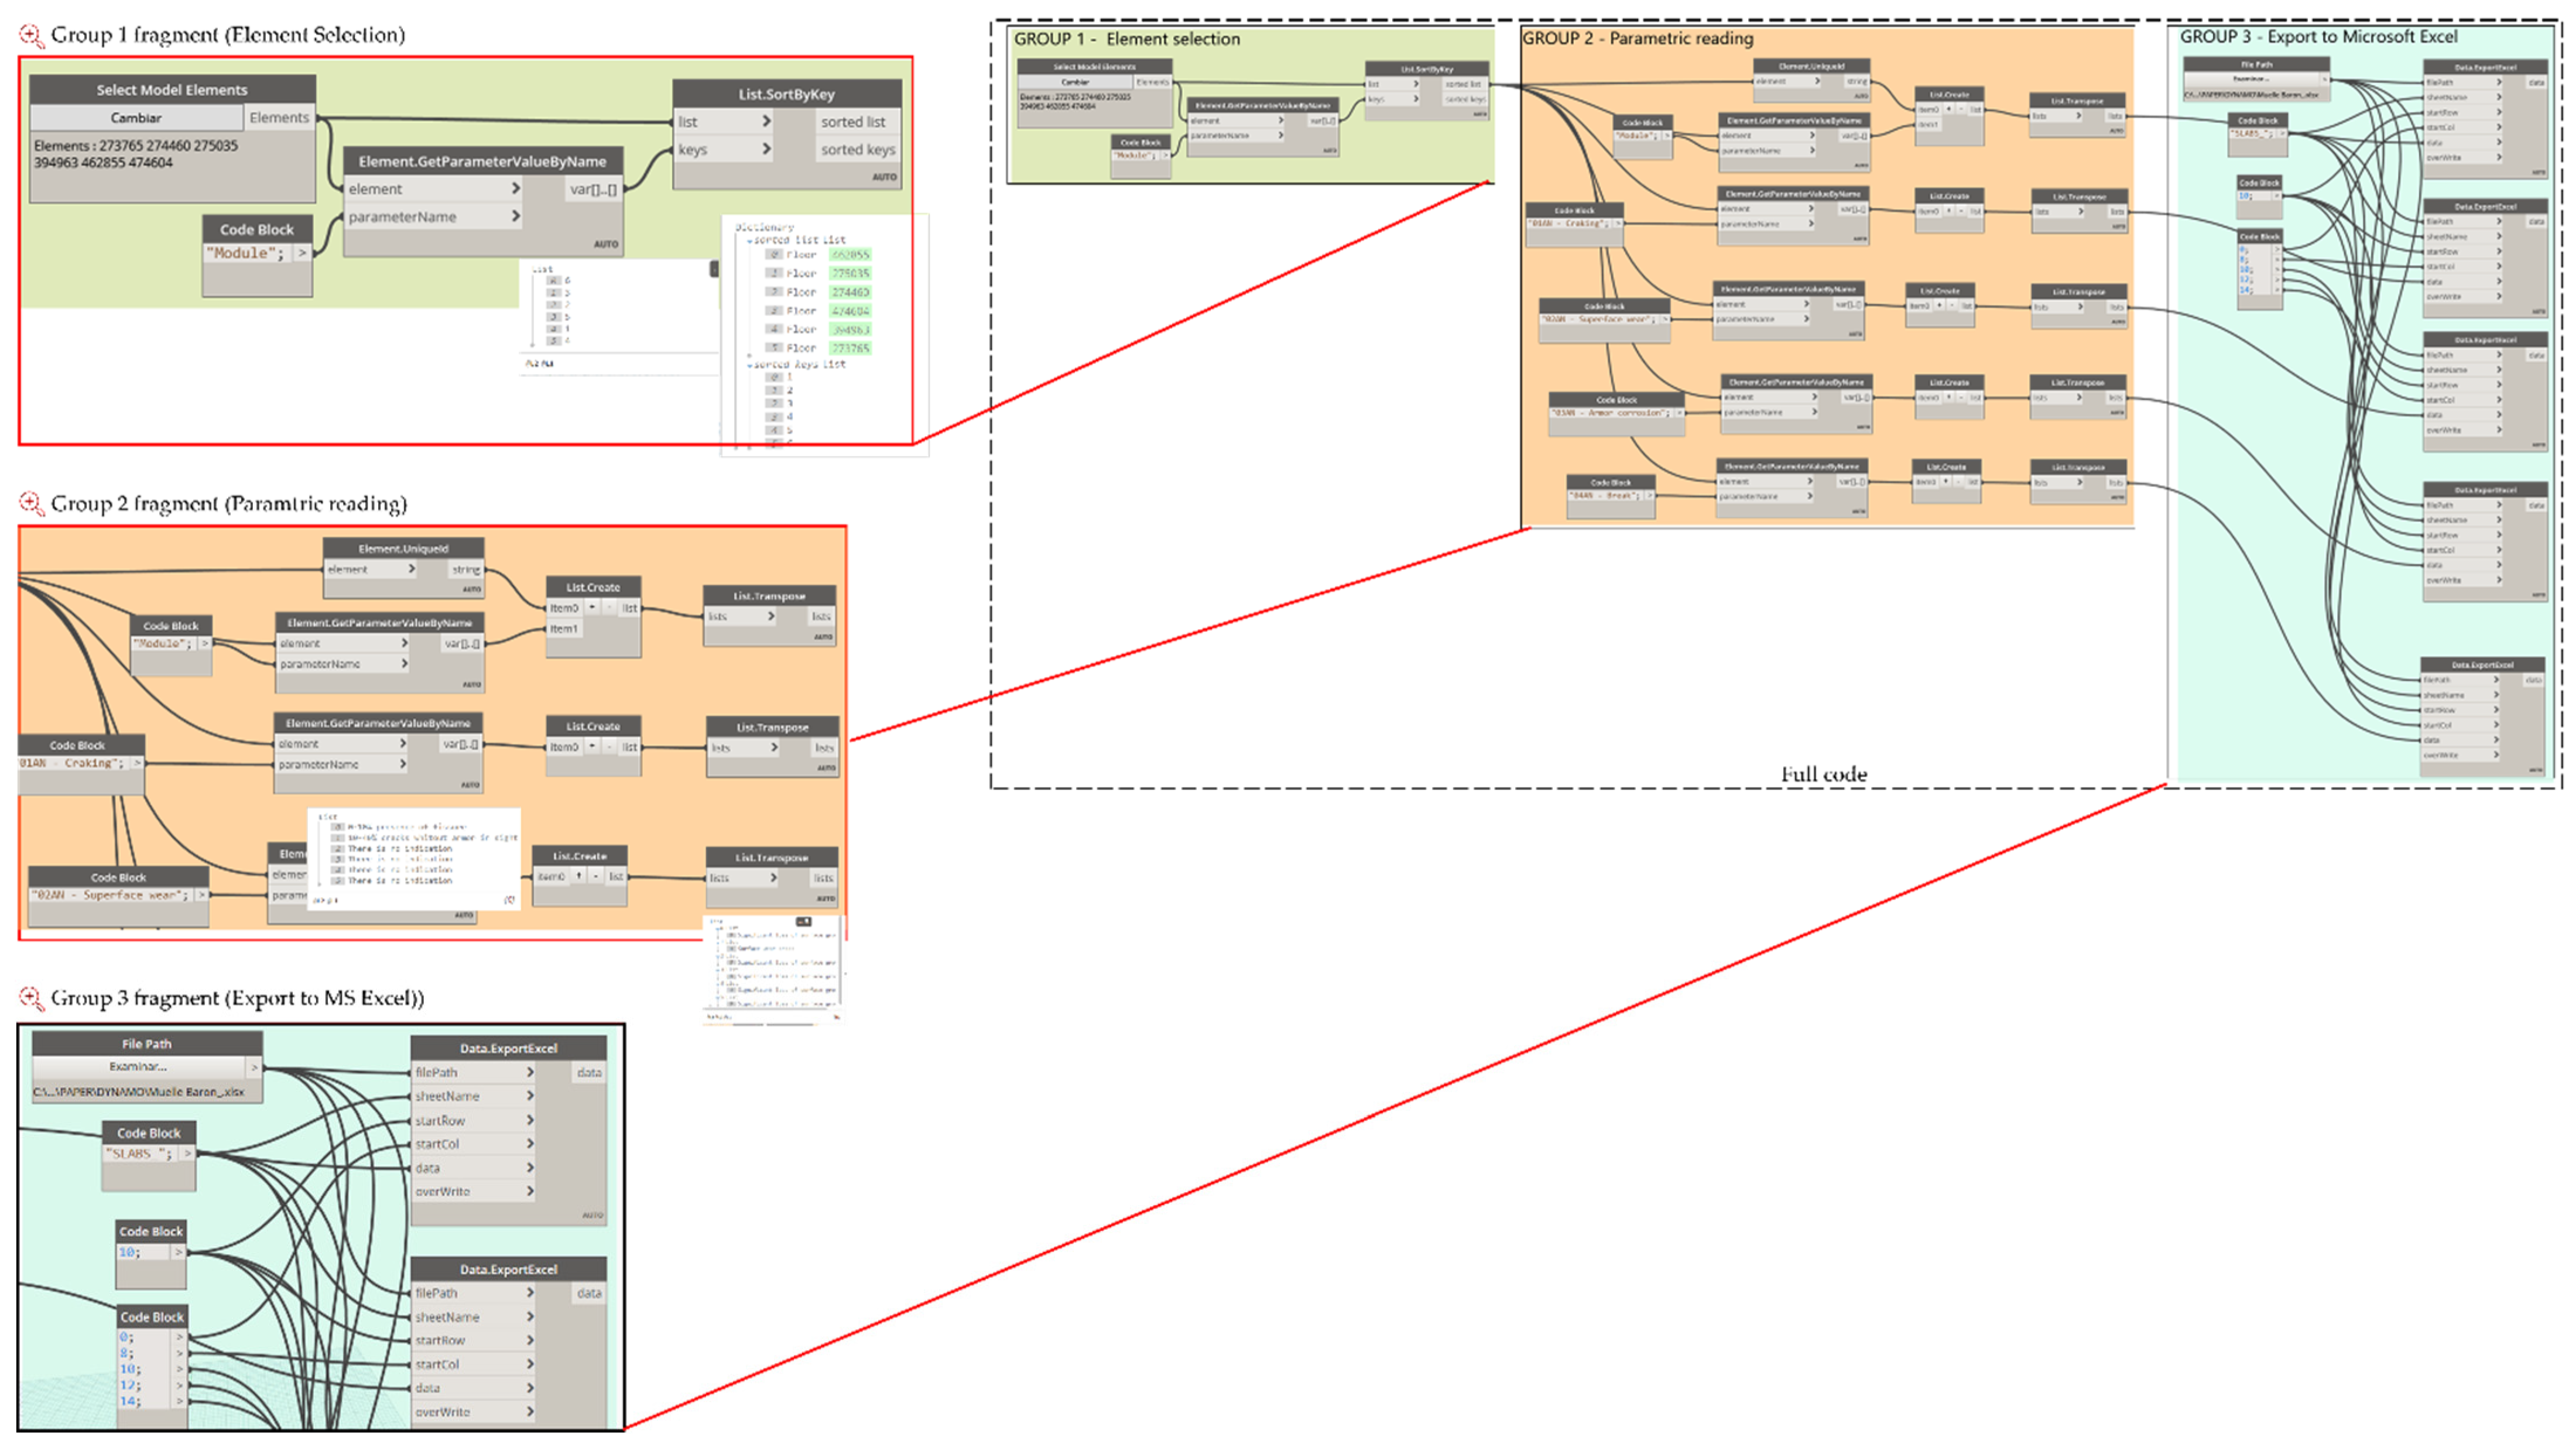Screen dimensions: 2576x1455
Task: Click the plus button on top List.Create node
Action: point(592,608)
